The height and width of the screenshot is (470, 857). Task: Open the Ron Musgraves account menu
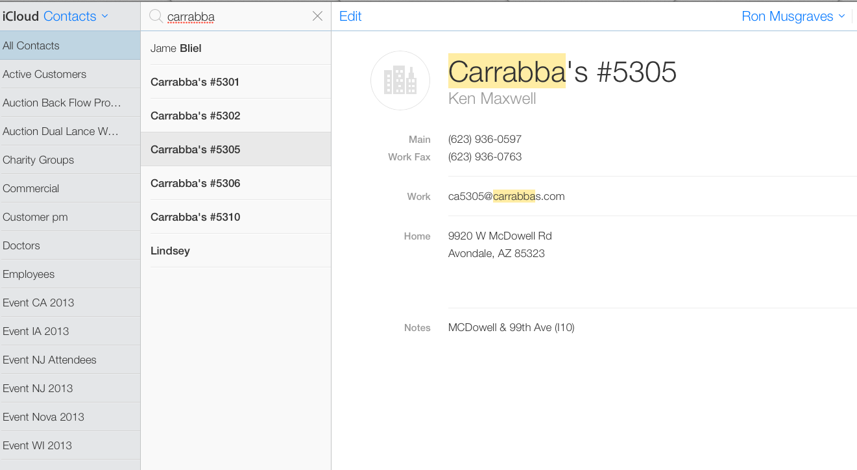pos(793,16)
